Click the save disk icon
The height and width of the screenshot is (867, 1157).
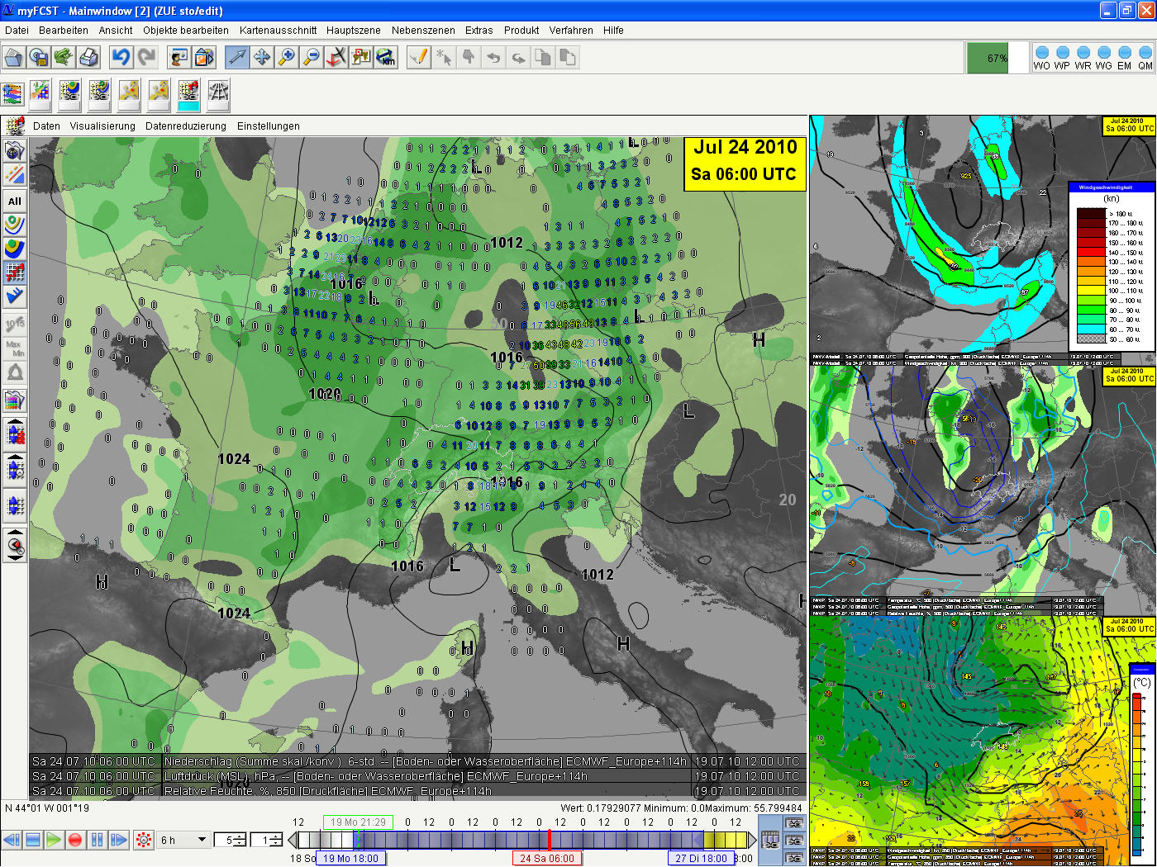tap(39, 58)
